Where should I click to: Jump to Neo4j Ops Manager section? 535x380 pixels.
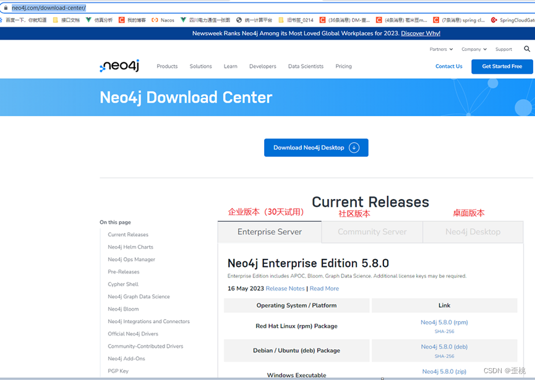click(x=131, y=260)
